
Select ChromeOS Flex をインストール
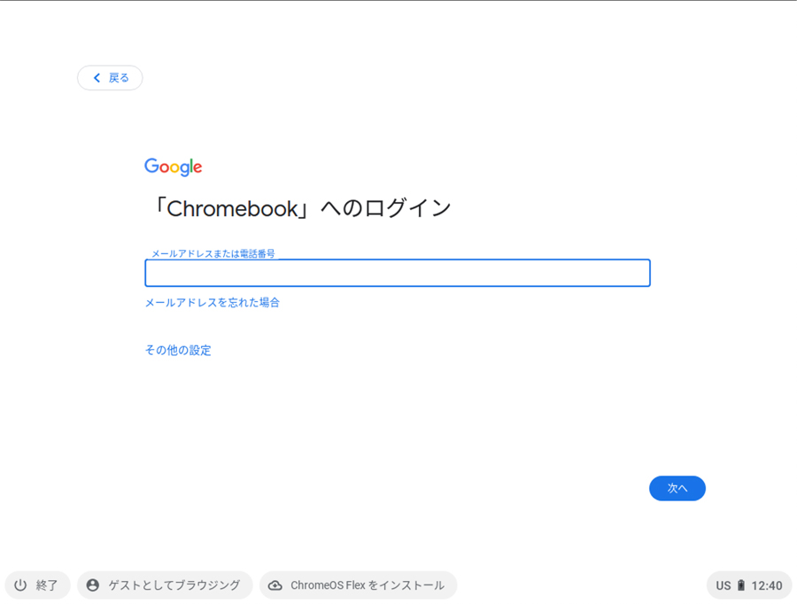[x=368, y=585]
